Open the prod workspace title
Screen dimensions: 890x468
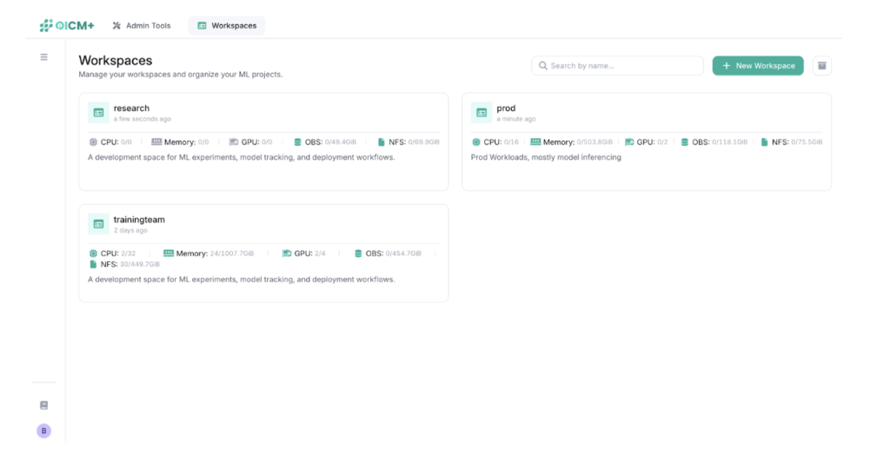click(506, 109)
